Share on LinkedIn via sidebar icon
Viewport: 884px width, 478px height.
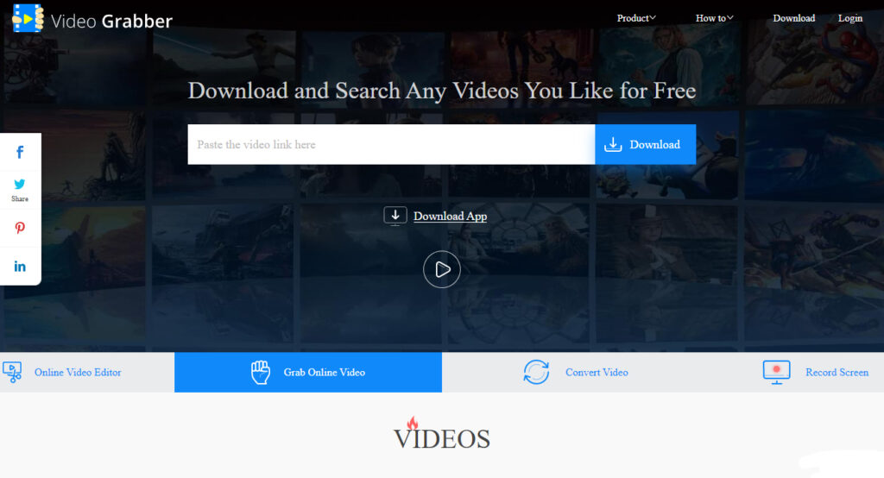click(20, 266)
